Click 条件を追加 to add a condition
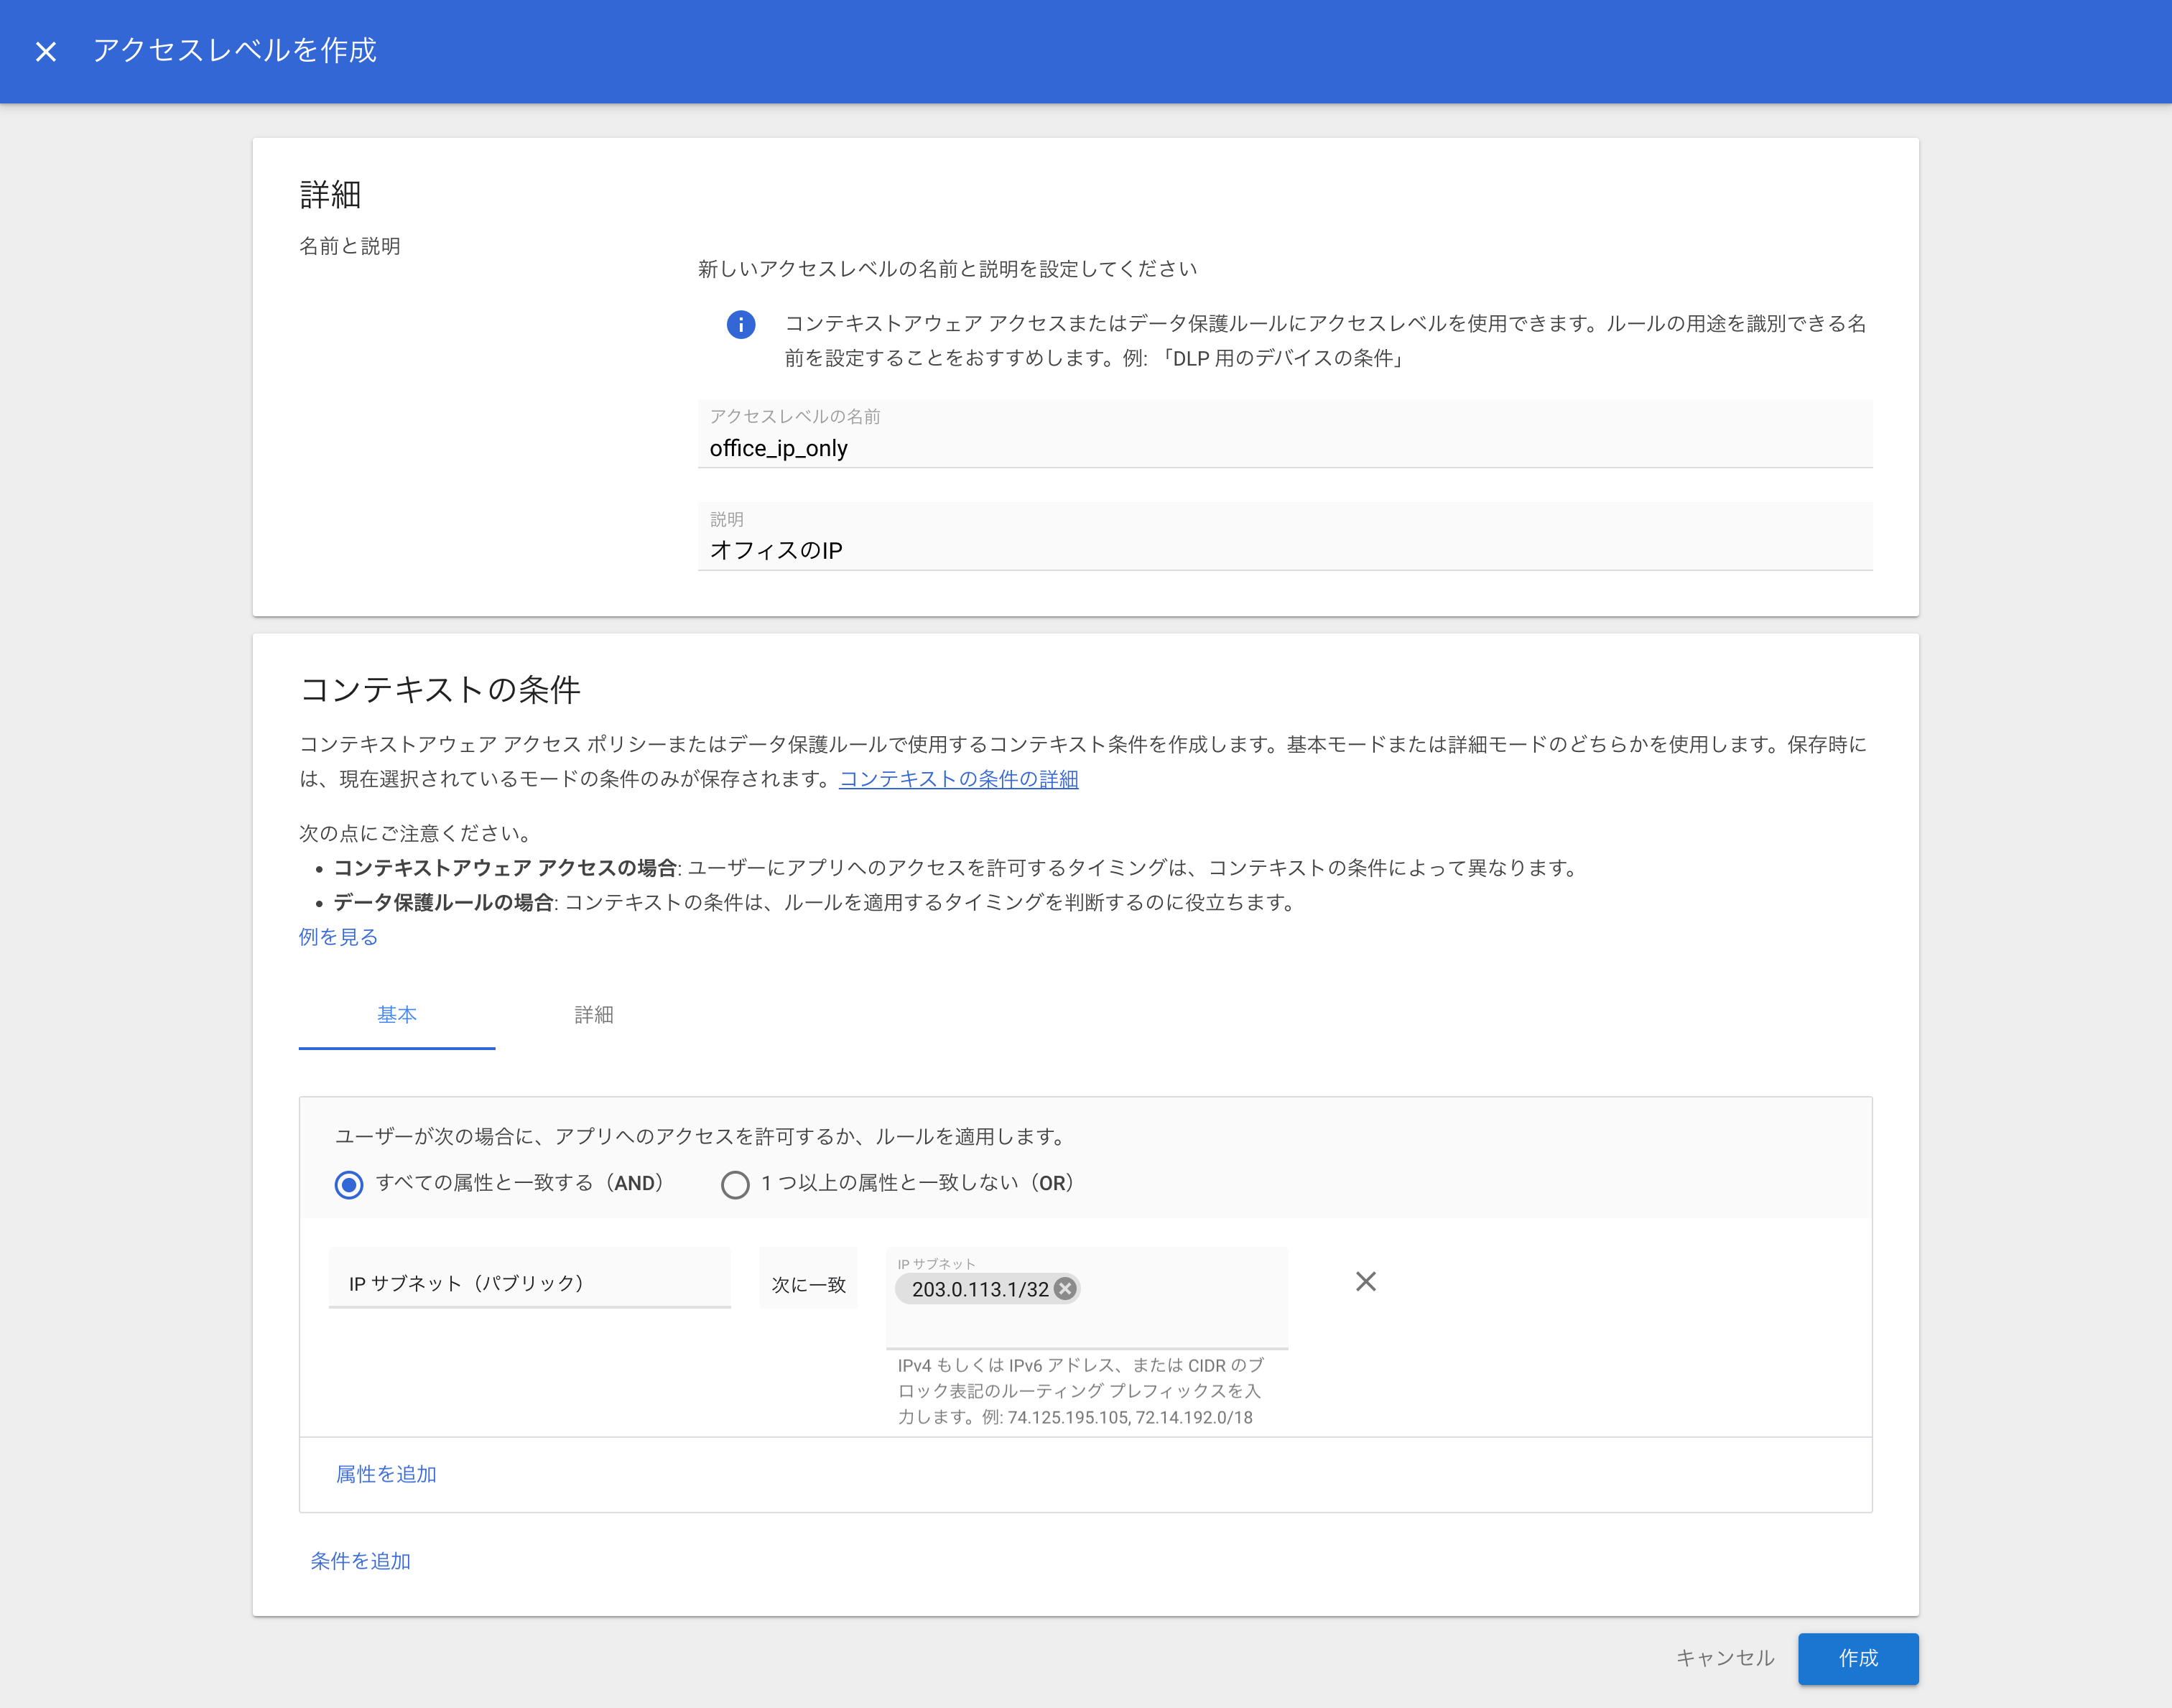 pos(360,1560)
